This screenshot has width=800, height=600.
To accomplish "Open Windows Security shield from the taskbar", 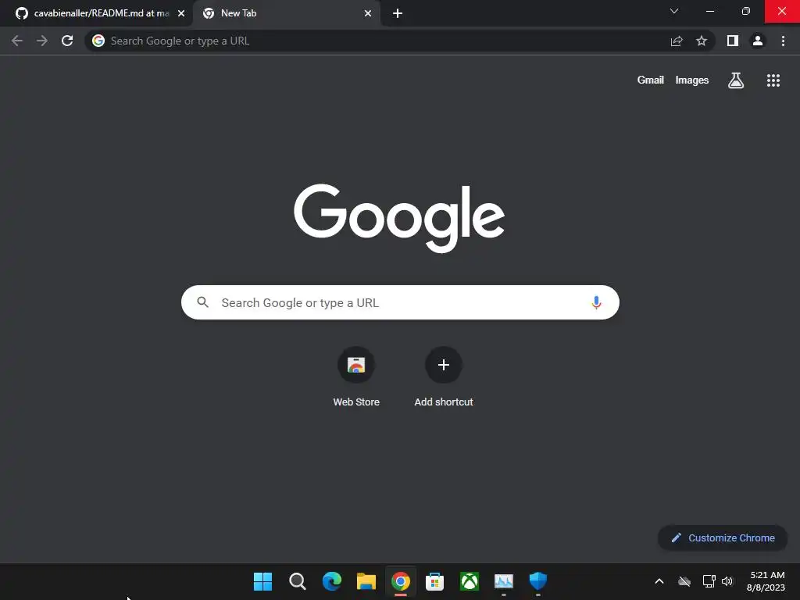I will [537, 581].
